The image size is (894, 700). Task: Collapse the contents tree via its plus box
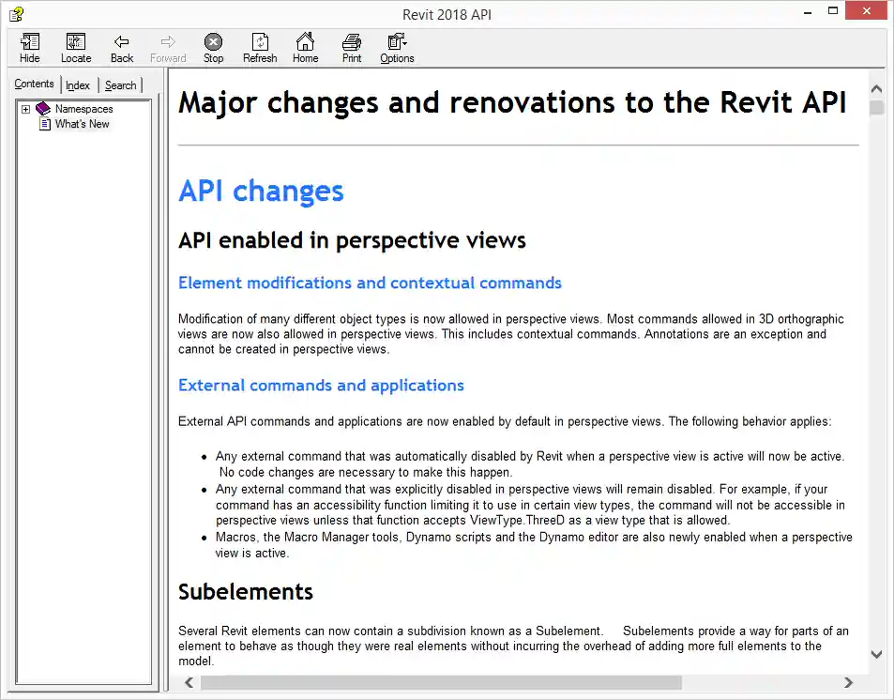click(25, 108)
